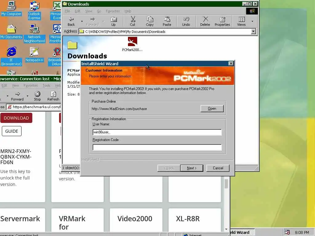Click system tray scheduler icon
The image size is (315, 236).
287,232
